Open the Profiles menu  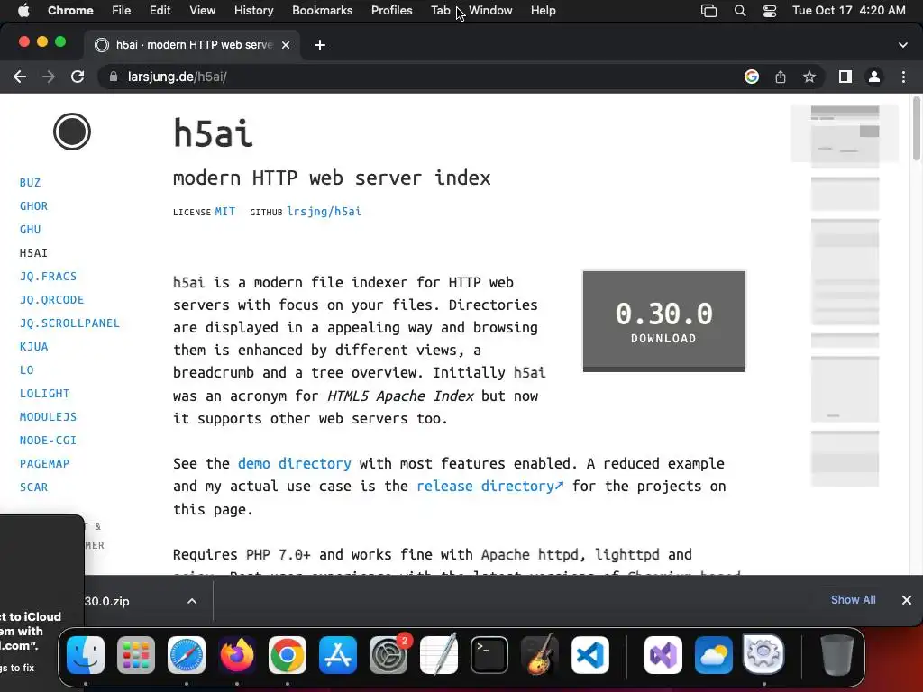click(391, 11)
